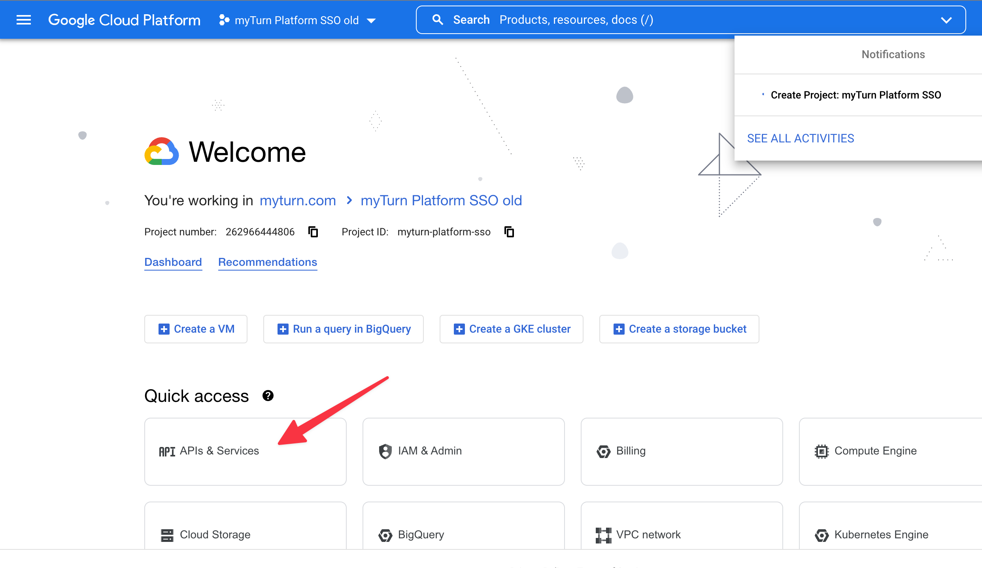Click the IAM & Admin shield icon
Viewport: 982px width, 568px height.
point(385,451)
